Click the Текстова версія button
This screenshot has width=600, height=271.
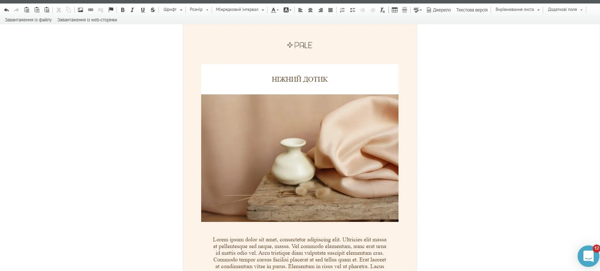pyautogui.click(x=472, y=10)
